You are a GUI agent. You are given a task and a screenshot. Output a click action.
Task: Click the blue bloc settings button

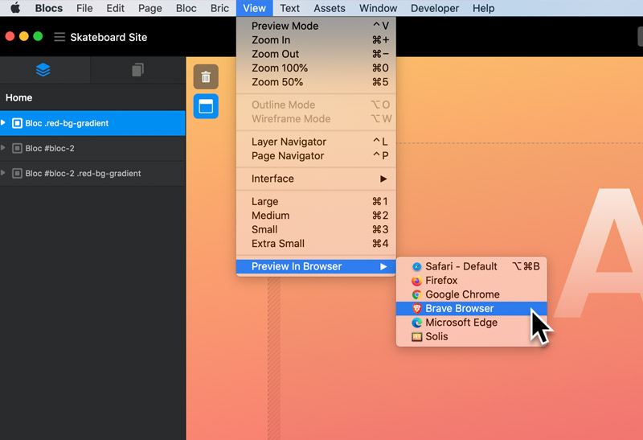pyautogui.click(x=206, y=106)
